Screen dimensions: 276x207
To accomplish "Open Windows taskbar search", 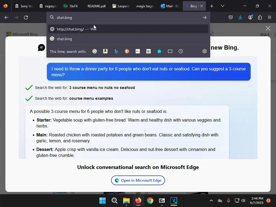I will pyautogui.click(x=114, y=201).
